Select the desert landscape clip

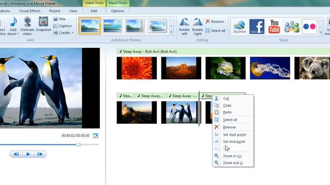181,68
